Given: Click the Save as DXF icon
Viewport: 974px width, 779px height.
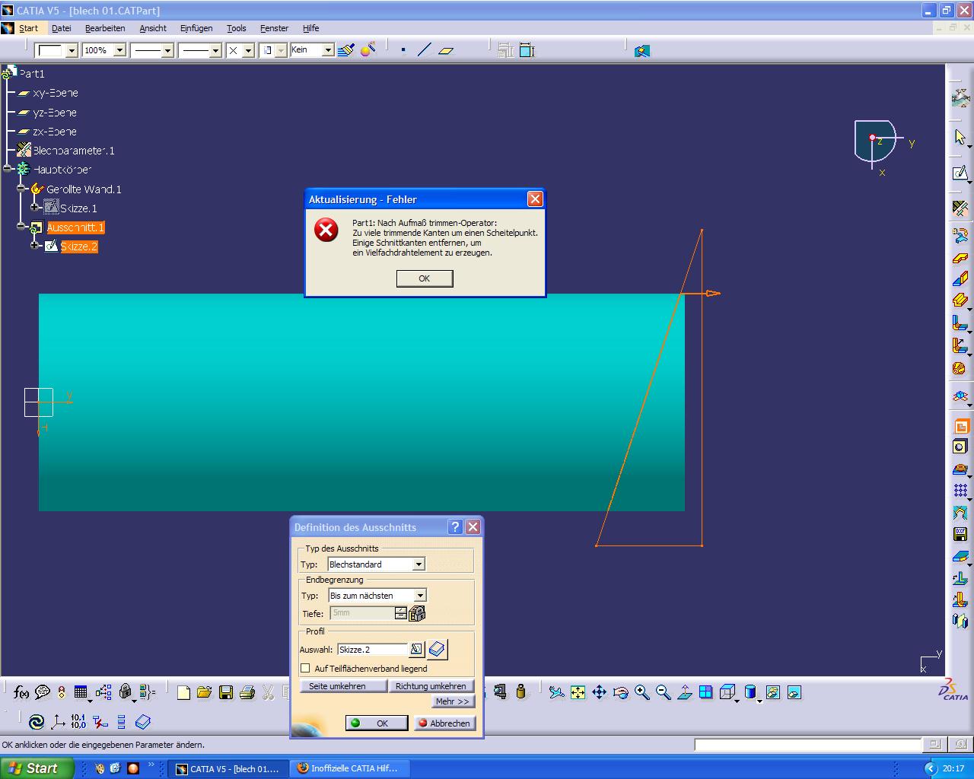Looking at the screenshot, I should [960, 534].
